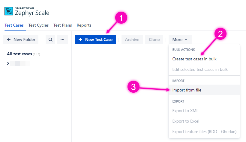
Task: Click the plus icon on New Folder
Action: (x=9, y=39)
